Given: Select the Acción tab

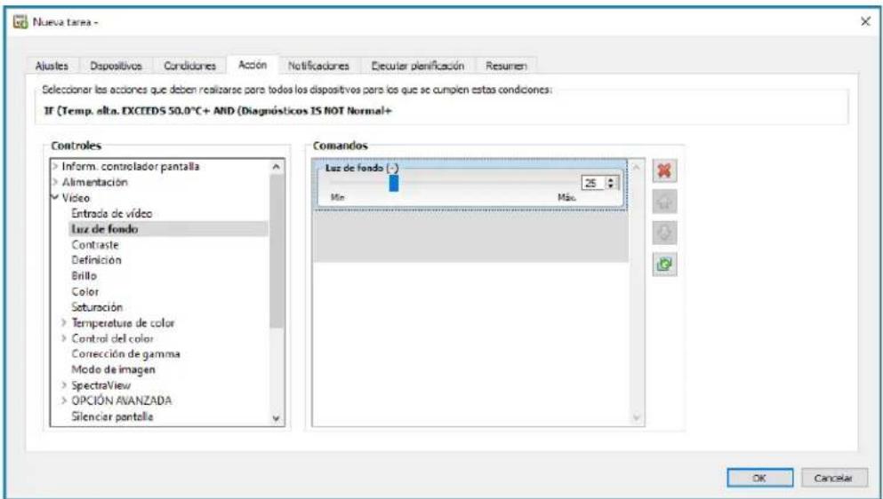Looking at the screenshot, I should point(253,65).
